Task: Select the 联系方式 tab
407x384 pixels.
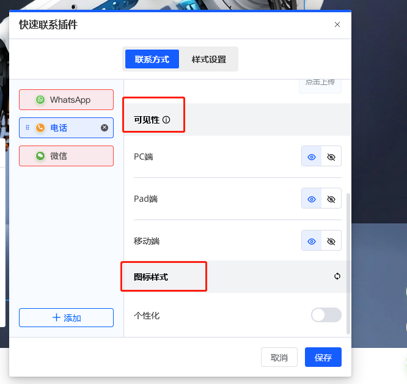Action: coord(152,59)
